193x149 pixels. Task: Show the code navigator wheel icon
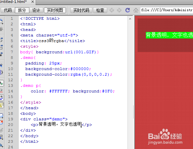tap(1, 29)
